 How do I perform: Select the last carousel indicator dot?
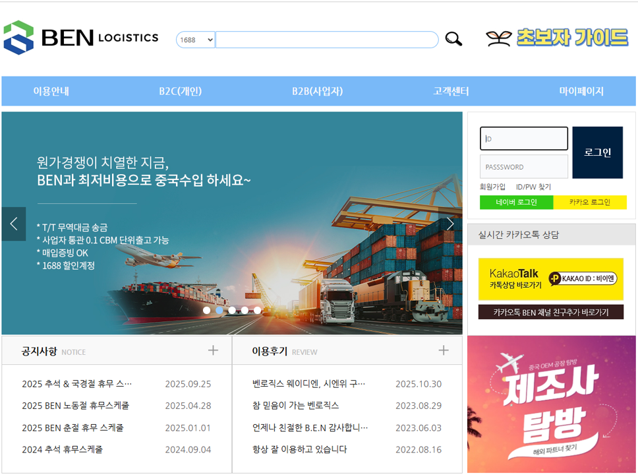[257, 310]
